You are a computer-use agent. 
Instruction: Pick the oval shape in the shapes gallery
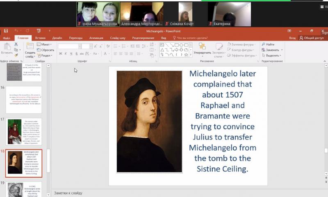[x=181, y=45]
